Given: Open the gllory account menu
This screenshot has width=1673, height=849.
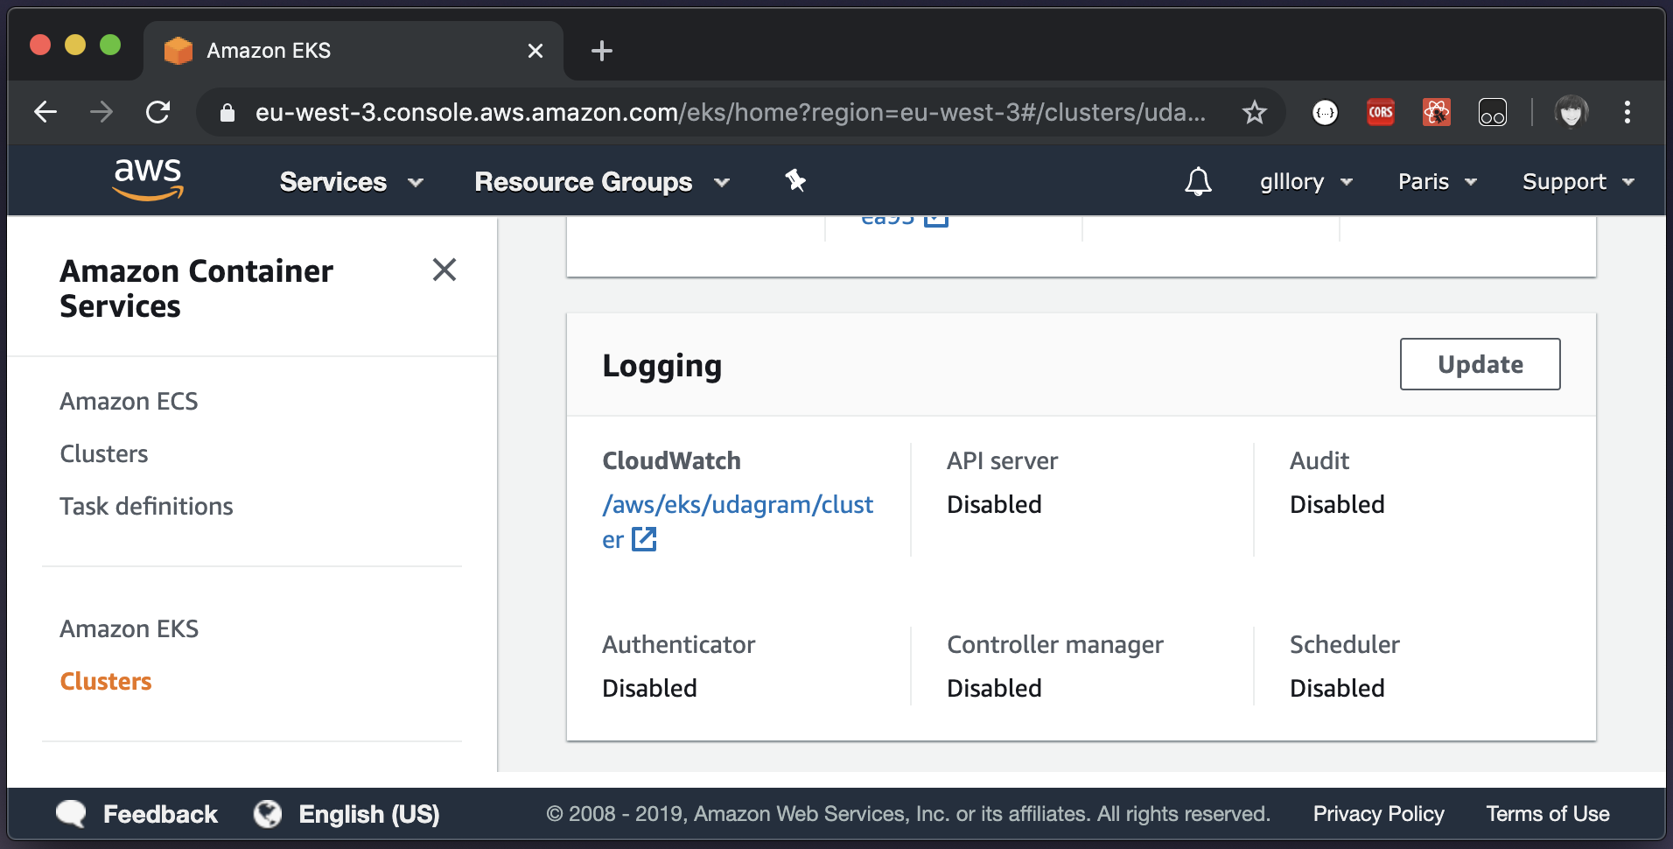Looking at the screenshot, I should 1305,182.
